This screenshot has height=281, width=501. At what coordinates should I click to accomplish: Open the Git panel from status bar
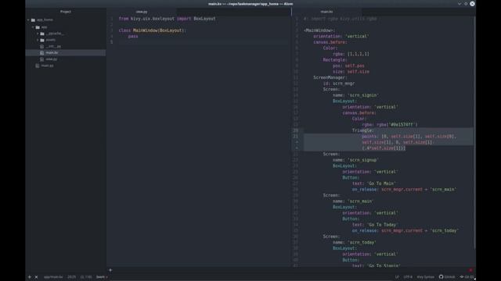point(467,277)
